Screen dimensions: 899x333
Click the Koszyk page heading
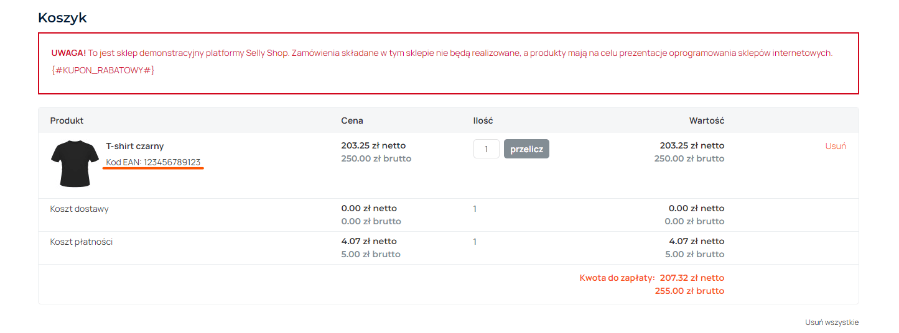click(62, 17)
